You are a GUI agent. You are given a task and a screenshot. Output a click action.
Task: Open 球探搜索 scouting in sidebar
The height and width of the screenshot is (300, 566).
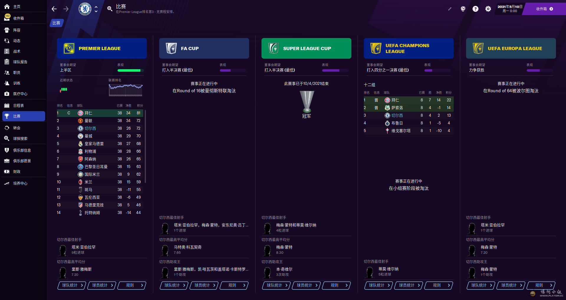point(24,139)
